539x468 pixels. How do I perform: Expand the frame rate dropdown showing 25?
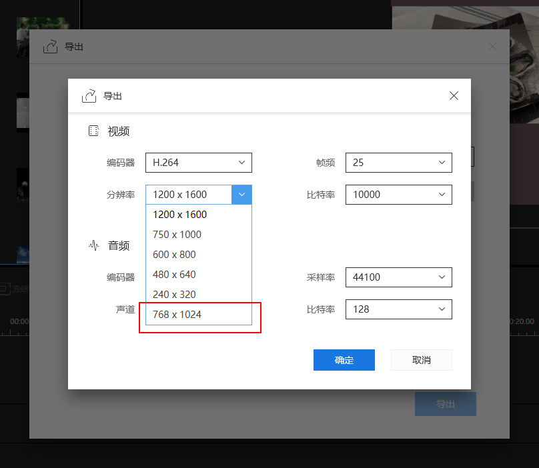[398, 162]
